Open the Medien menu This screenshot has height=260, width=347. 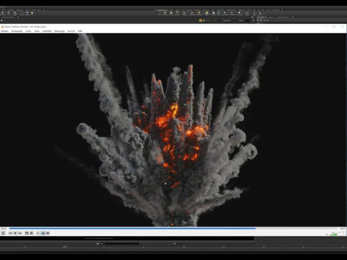pyautogui.click(x=4, y=32)
